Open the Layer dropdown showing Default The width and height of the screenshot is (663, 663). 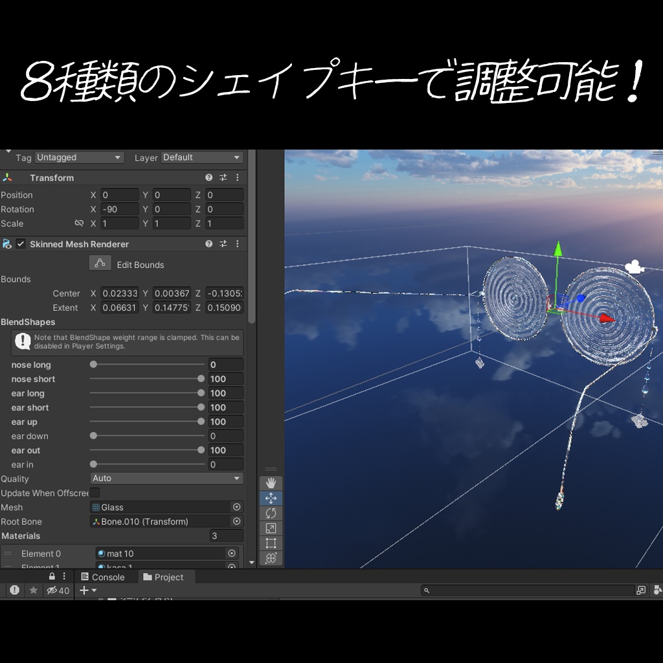pos(201,157)
